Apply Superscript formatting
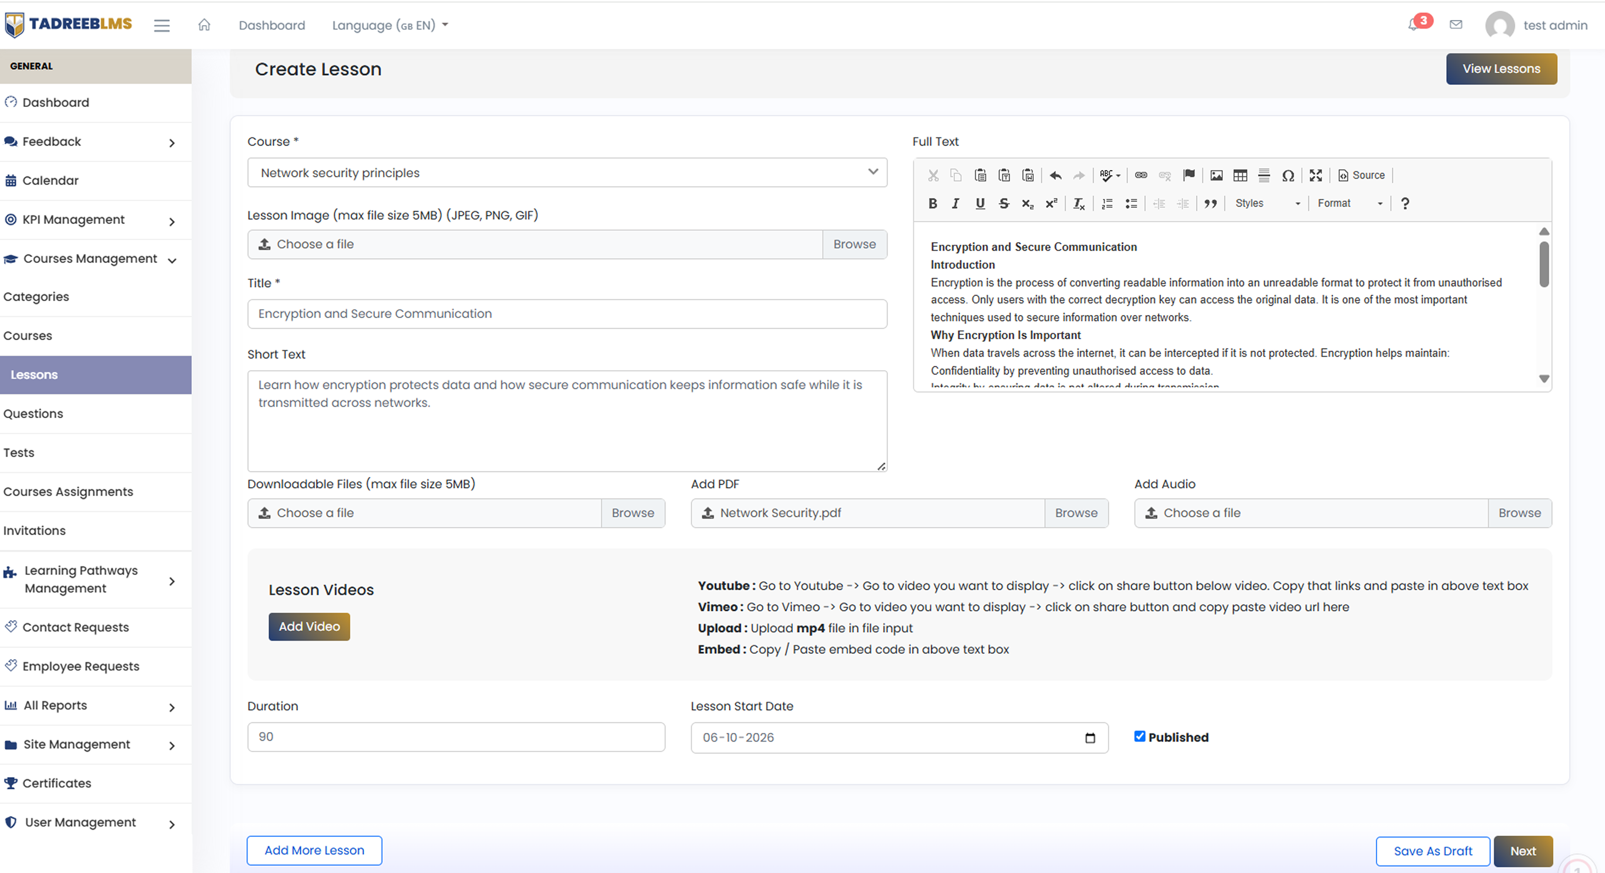This screenshot has width=1605, height=873. 1052,204
